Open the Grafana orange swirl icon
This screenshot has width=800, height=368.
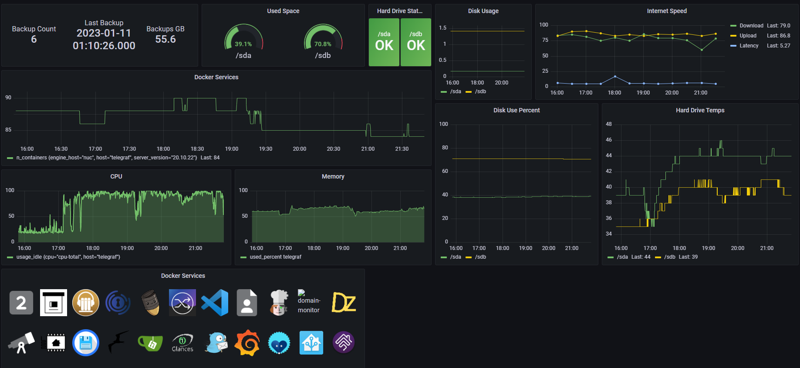(247, 343)
